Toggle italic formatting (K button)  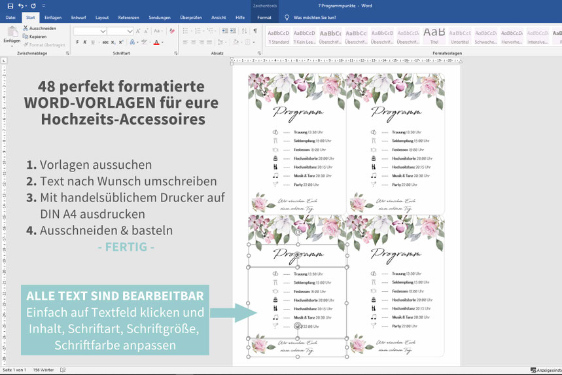pos(86,43)
